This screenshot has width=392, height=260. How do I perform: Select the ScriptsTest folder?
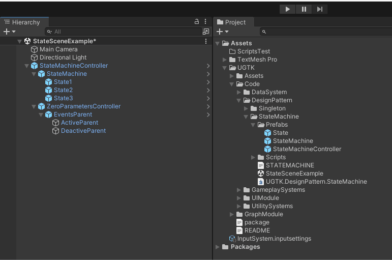pyautogui.click(x=254, y=51)
